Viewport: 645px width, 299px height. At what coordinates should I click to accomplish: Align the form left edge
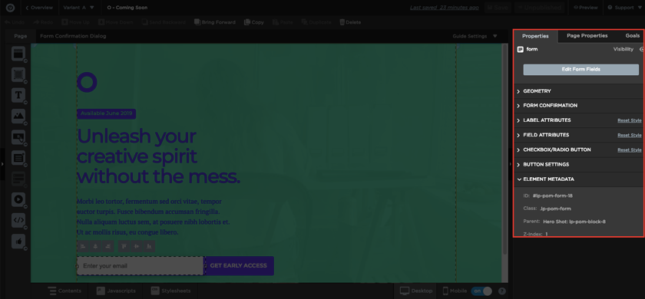pos(83,246)
